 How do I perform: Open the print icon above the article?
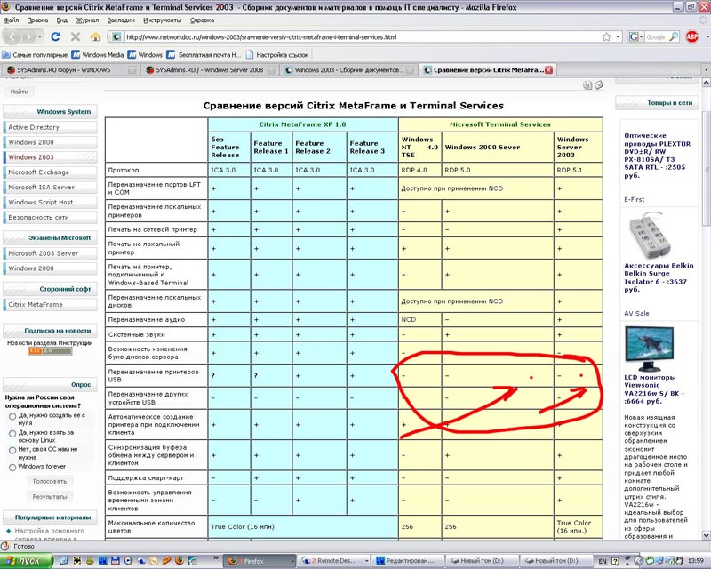(587, 85)
